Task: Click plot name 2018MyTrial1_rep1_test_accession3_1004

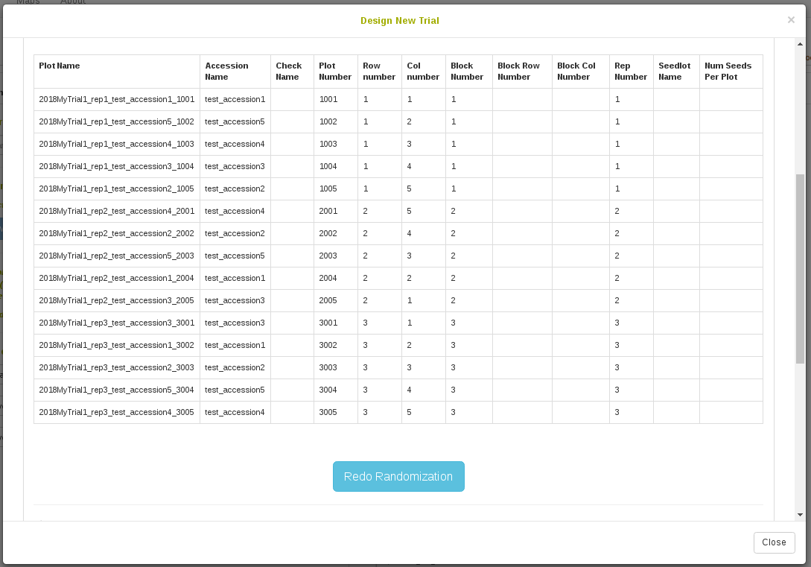Action: click(x=116, y=166)
